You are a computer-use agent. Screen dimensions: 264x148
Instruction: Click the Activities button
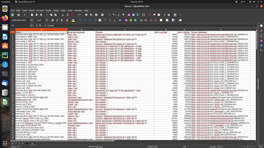coord(6,2)
